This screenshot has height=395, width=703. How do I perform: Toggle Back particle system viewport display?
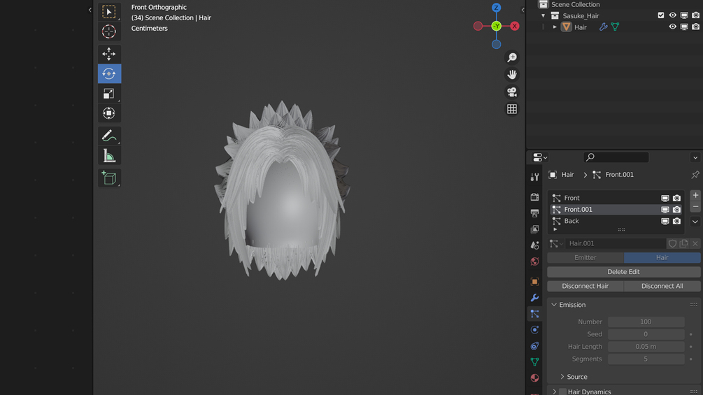tap(665, 221)
